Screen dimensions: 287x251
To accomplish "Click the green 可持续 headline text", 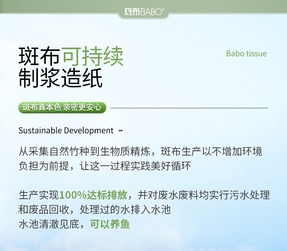I will [x=93, y=56].
